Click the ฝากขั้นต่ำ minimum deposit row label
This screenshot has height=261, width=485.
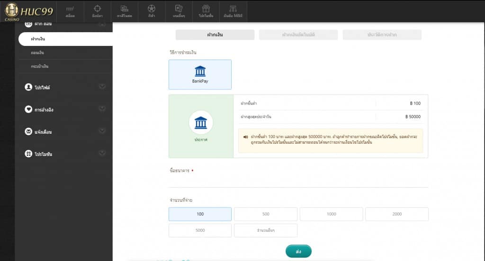[x=249, y=103]
